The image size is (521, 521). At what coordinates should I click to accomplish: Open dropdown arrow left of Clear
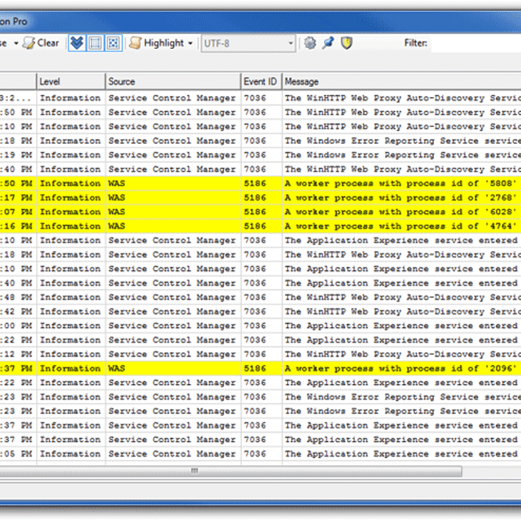coord(16,43)
